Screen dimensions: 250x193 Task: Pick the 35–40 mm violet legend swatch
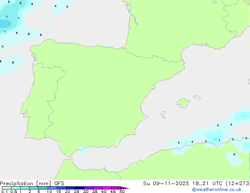click(97, 188)
